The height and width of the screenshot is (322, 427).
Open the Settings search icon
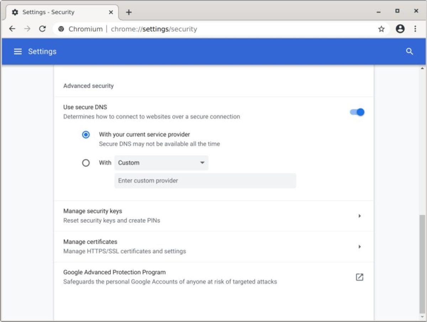click(x=410, y=51)
